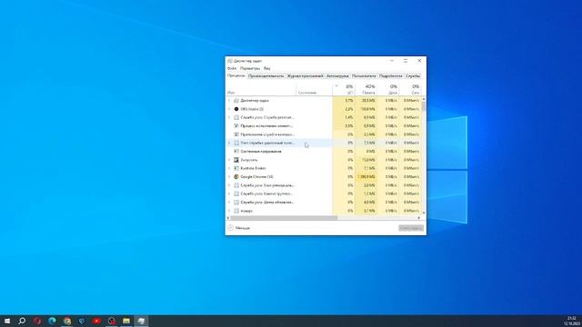This screenshot has width=582, height=327.
Task: Select the Приложение служб и контро... row
Action: [x=324, y=134]
